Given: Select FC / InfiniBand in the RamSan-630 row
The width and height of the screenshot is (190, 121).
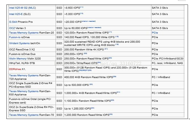Looking at the screenshot, I should tap(161, 93).
